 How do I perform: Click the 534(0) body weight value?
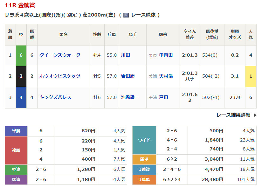210,55
